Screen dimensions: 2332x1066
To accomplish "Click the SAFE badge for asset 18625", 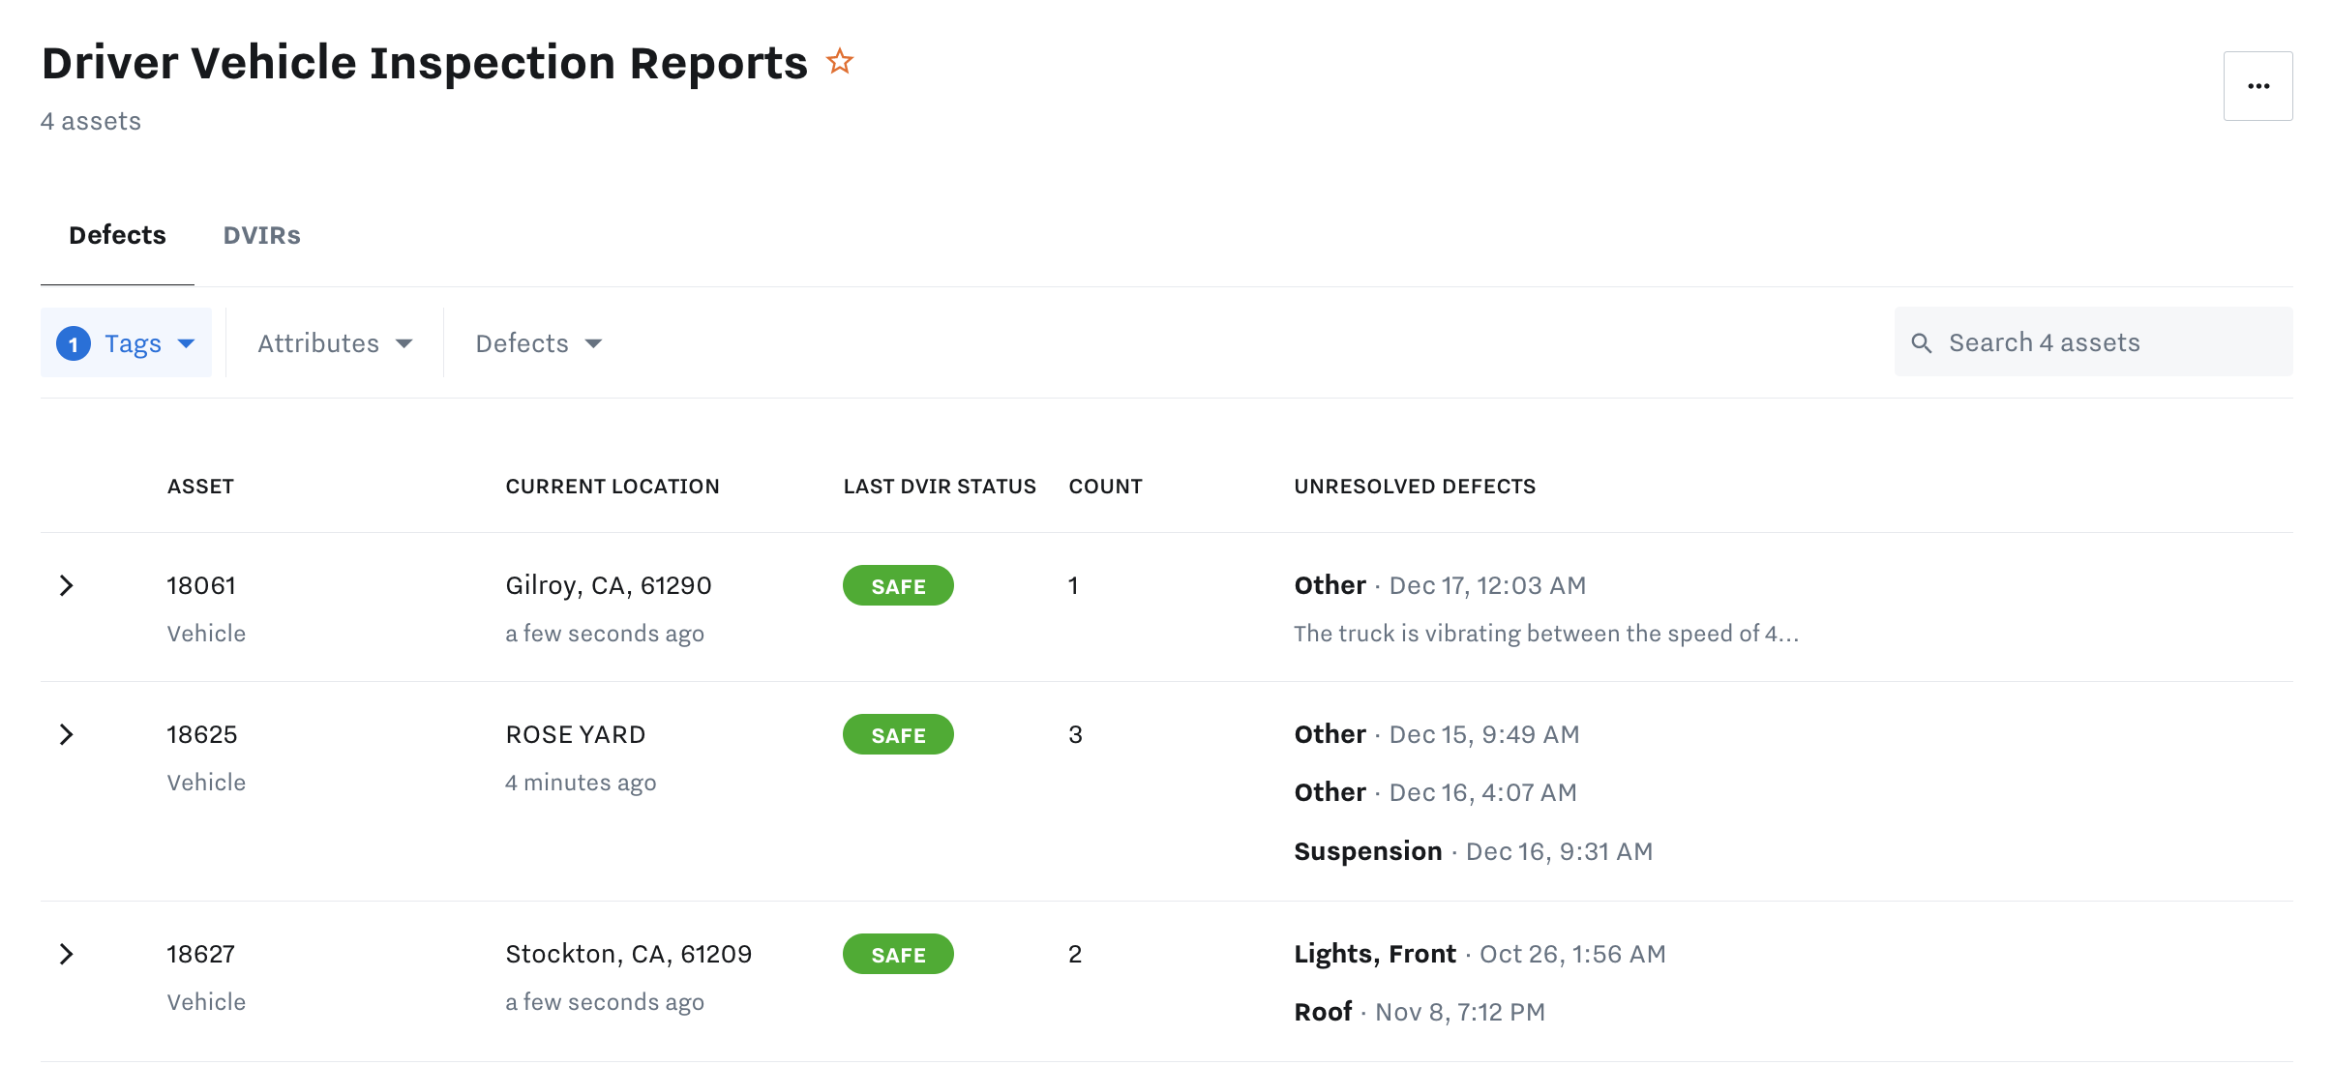I will (x=897, y=734).
